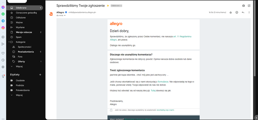258x120 pixels.
Task: Click 'skontaktuj się z nami' link
Action: click(x=165, y=110)
